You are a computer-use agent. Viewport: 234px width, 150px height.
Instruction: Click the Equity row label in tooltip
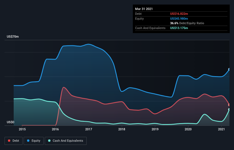coord(139,19)
